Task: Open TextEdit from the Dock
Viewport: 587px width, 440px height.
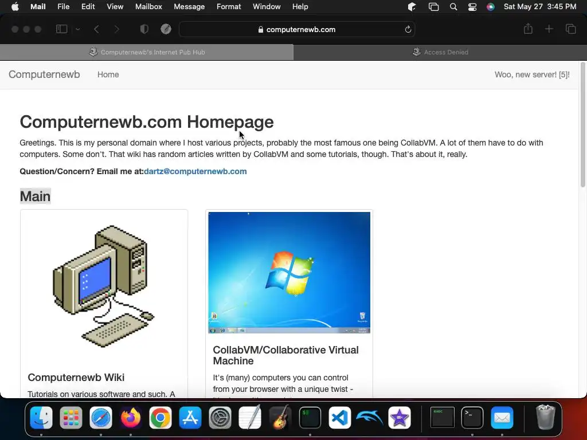Action: (250, 418)
